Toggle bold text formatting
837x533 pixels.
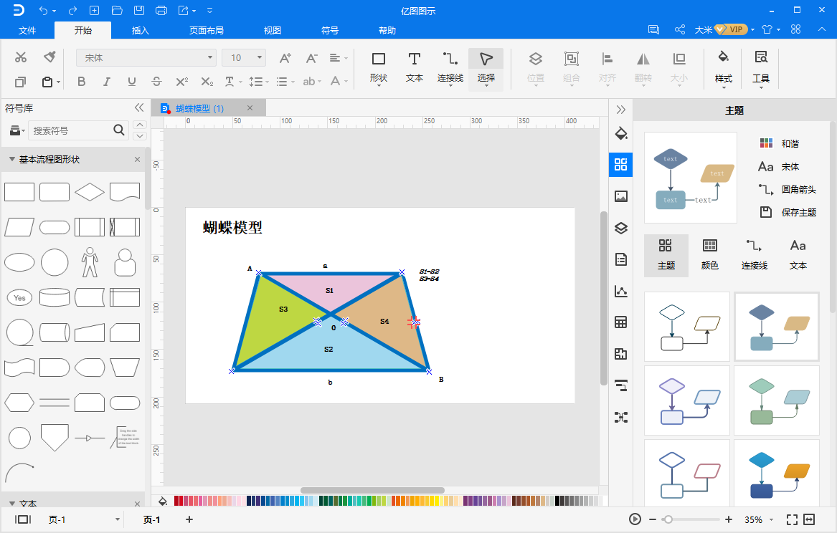81,82
